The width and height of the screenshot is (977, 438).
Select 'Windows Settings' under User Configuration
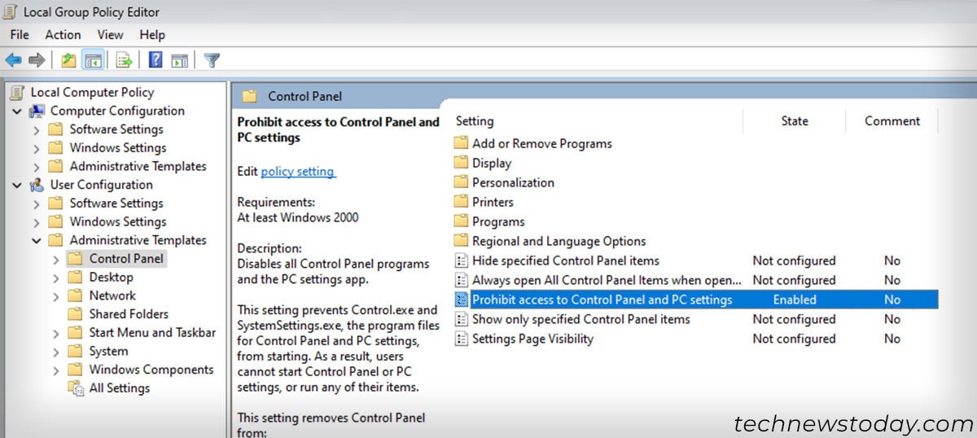(x=118, y=221)
